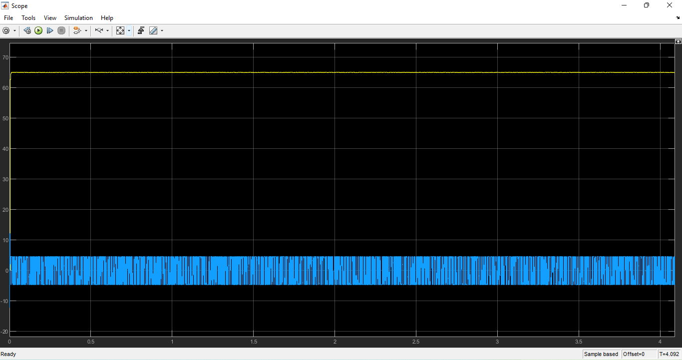Image resolution: width=682 pixels, height=360 pixels.
Task: Click the '-20' y-axis label
Action: coord(4,332)
